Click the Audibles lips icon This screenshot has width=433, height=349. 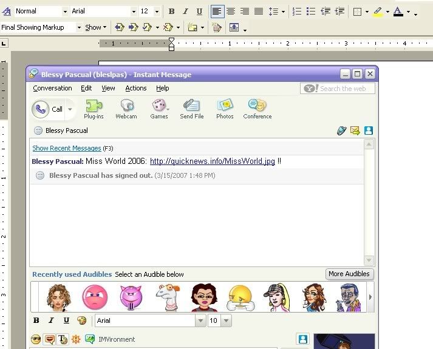click(50, 339)
